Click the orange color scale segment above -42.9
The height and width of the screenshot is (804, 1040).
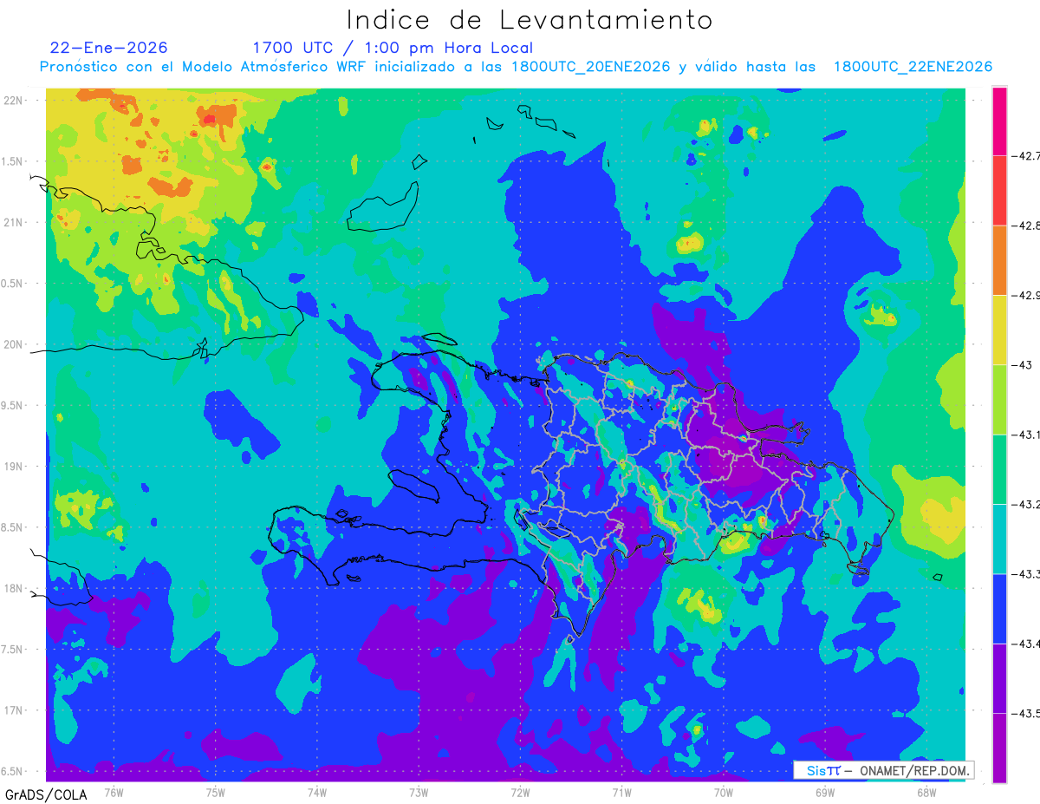(x=999, y=260)
